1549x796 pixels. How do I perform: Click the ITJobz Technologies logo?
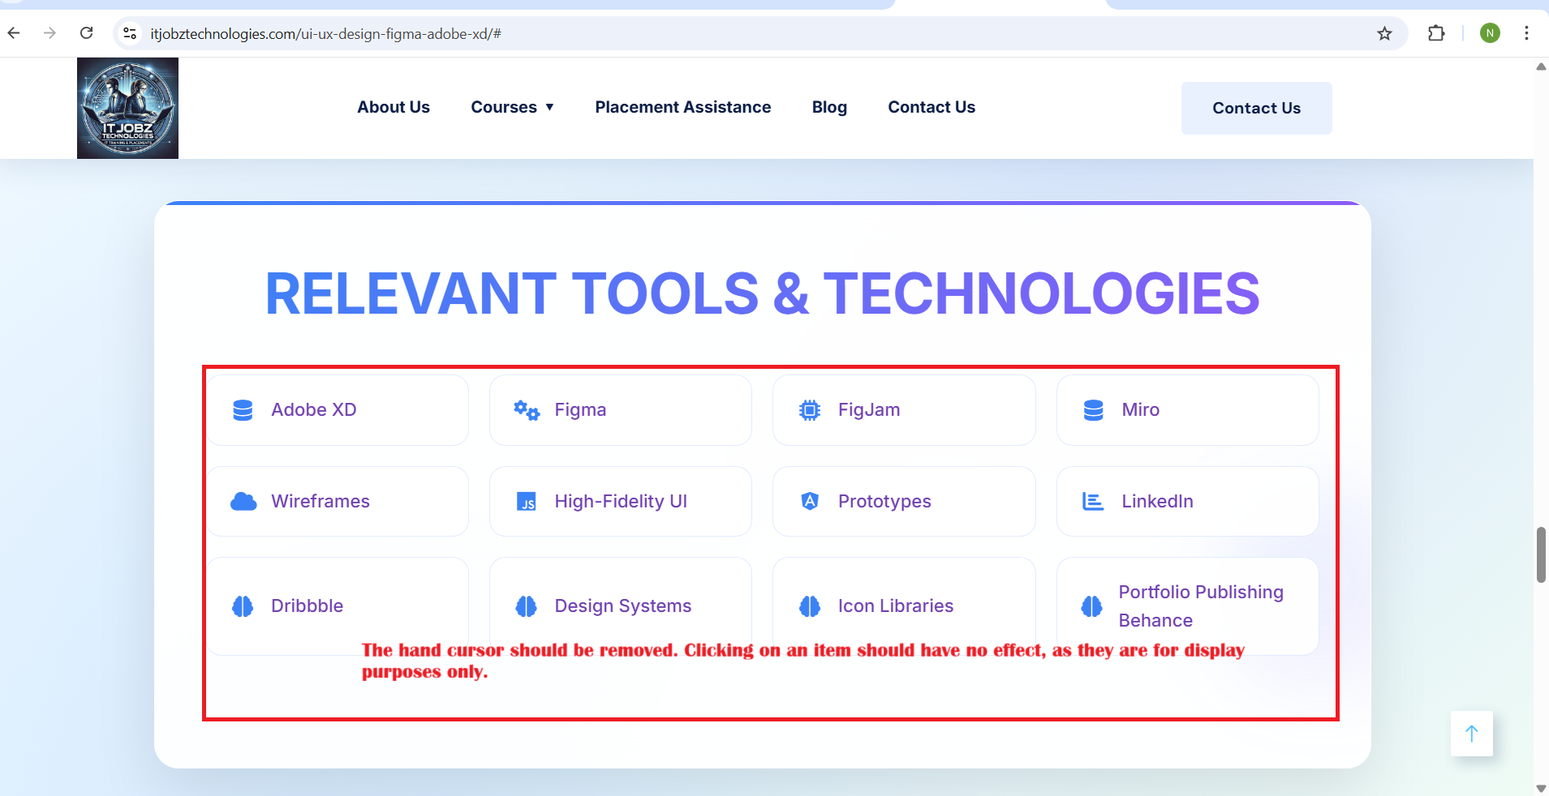(x=127, y=108)
